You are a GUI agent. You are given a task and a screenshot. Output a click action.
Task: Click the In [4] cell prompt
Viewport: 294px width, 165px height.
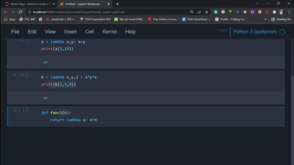tap(19, 75)
